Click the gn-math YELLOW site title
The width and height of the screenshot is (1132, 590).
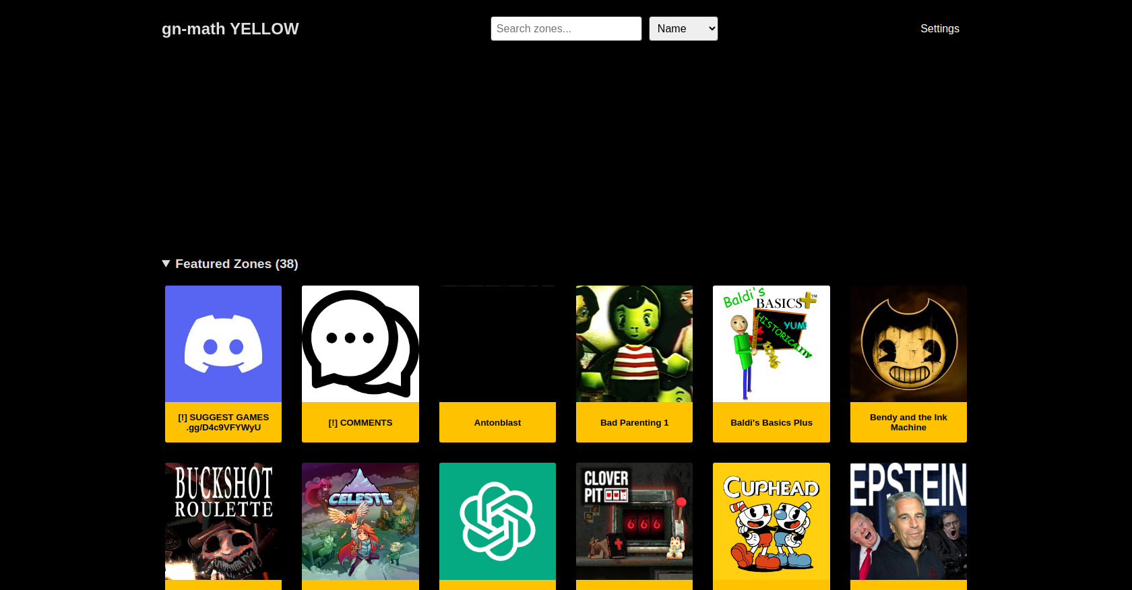tap(230, 29)
